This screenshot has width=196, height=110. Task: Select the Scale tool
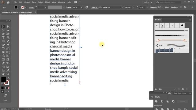pos(8,49)
